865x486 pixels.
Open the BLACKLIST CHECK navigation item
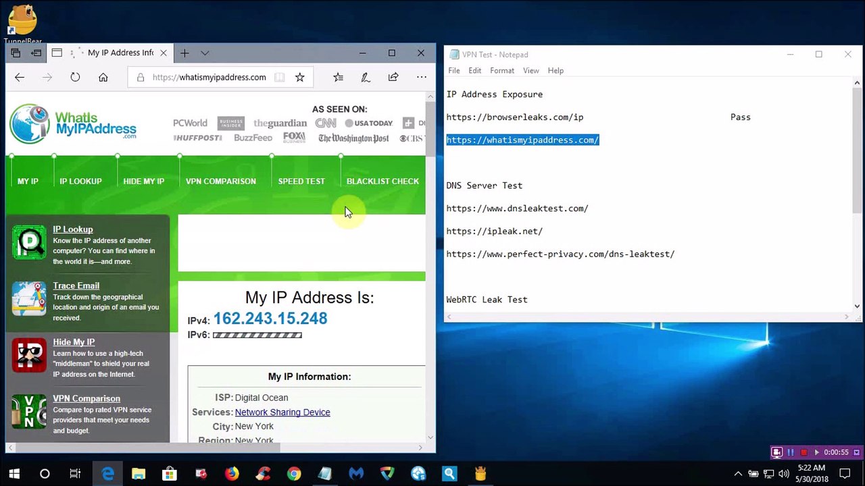tap(382, 181)
